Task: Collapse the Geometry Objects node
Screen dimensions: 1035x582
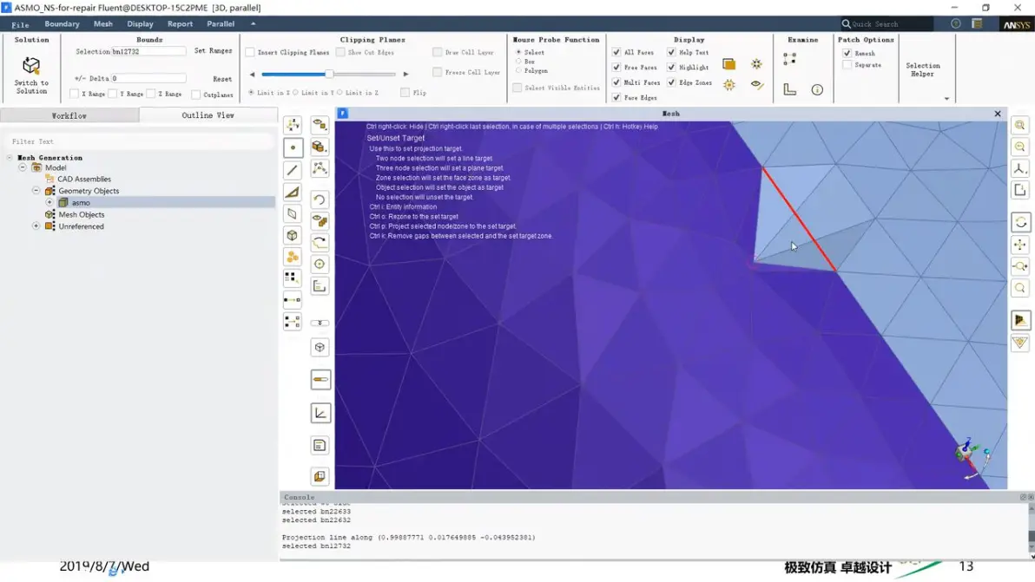Action: pos(36,191)
